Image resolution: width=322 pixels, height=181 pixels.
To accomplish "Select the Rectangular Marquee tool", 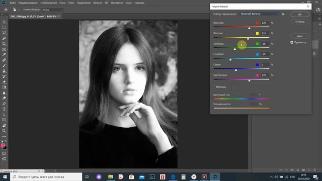I will click(4, 27).
